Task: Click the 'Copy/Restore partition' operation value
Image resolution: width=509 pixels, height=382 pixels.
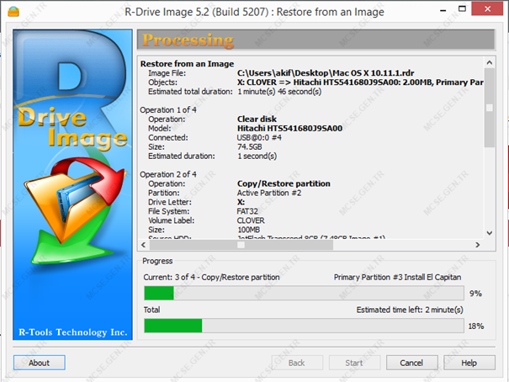Action: tap(284, 183)
